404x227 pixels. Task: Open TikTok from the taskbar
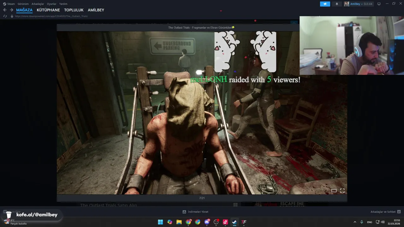[225, 222]
